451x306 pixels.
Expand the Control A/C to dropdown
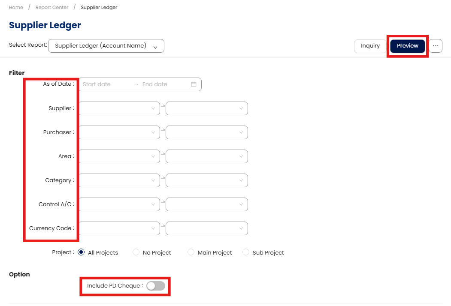[x=206, y=204]
